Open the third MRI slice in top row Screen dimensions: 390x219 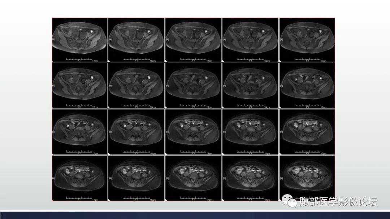tap(193, 40)
